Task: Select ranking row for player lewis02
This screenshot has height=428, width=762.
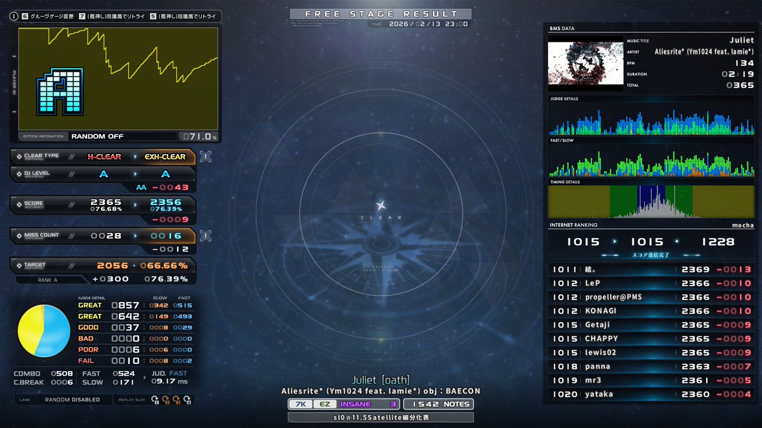Action: (x=651, y=353)
